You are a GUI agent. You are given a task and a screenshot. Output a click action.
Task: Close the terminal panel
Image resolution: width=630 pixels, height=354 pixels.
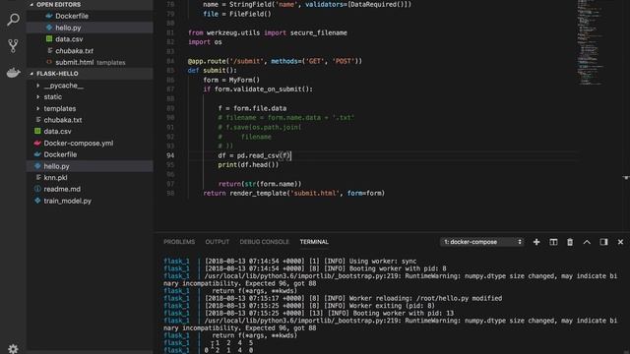(x=620, y=242)
